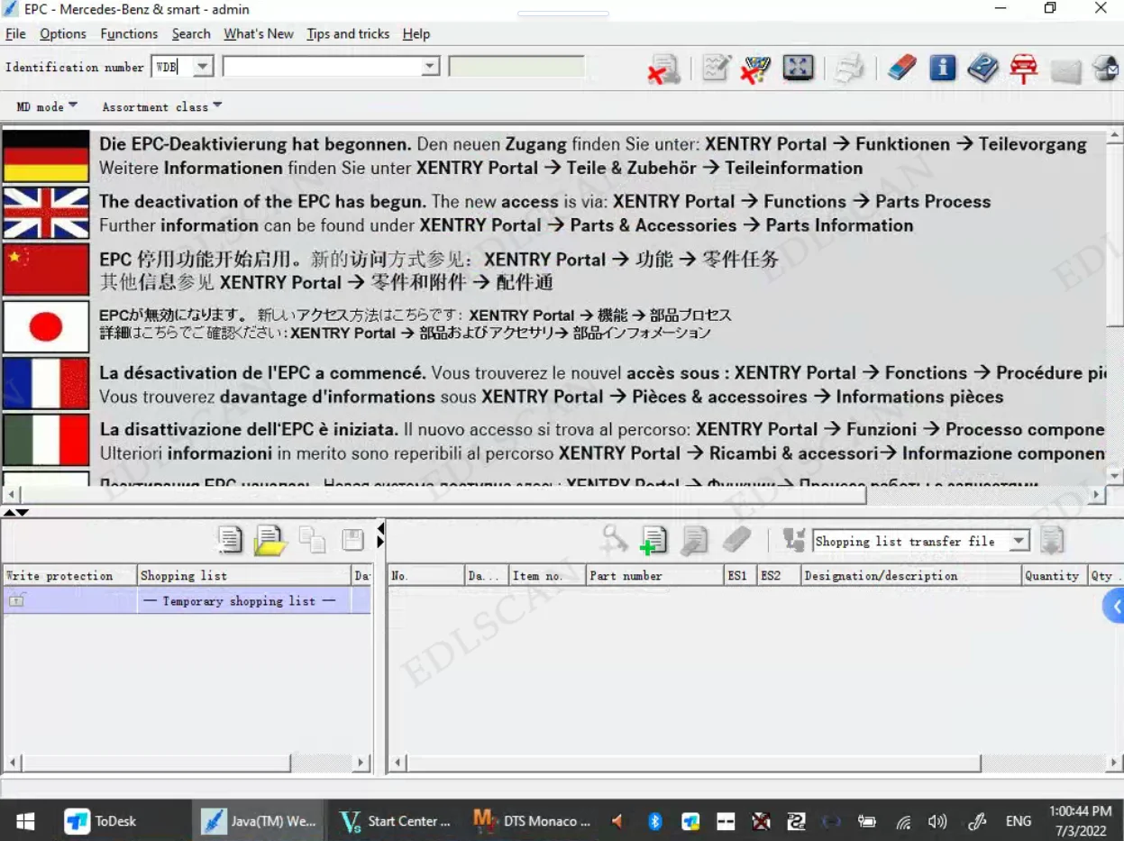
Task: Click the delete document icon with red X
Action: coord(664,69)
